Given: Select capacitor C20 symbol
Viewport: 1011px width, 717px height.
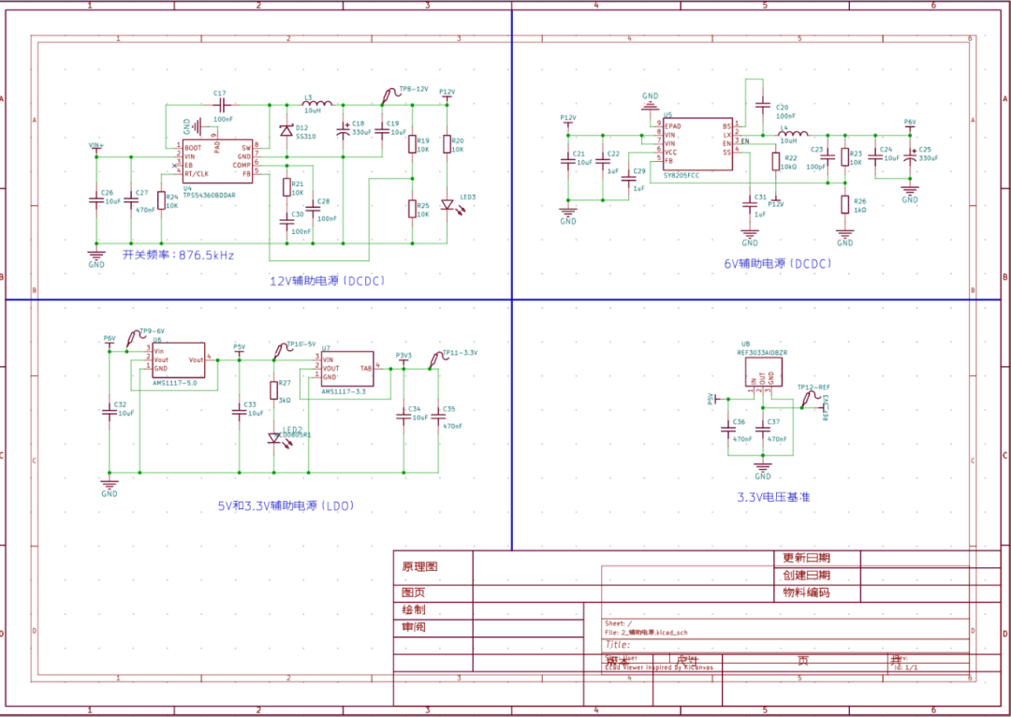Looking at the screenshot, I should tap(762, 105).
